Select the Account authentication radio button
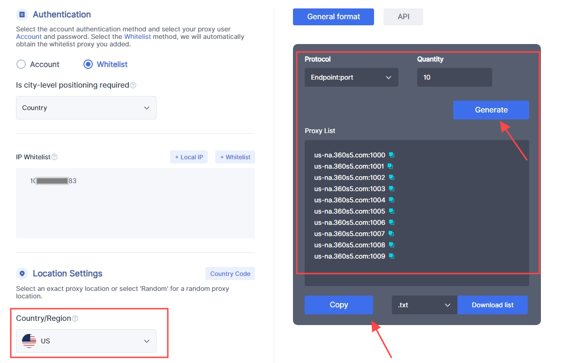Viewport: 562px width, 363px height. click(21, 64)
